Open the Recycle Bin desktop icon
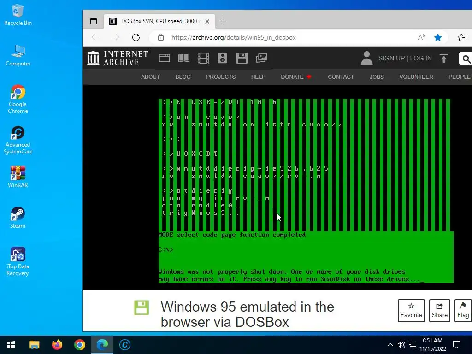 [x=18, y=14]
